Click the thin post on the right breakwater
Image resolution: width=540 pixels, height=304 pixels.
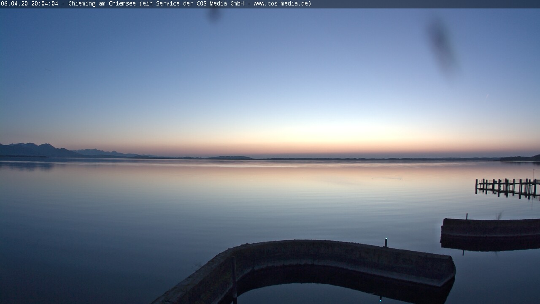(x=467, y=216)
